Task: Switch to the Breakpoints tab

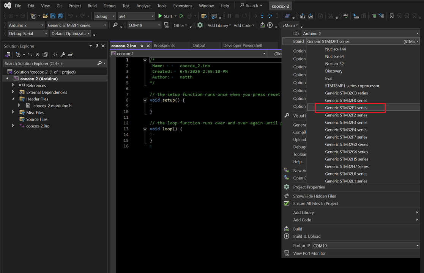Action: [164, 45]
